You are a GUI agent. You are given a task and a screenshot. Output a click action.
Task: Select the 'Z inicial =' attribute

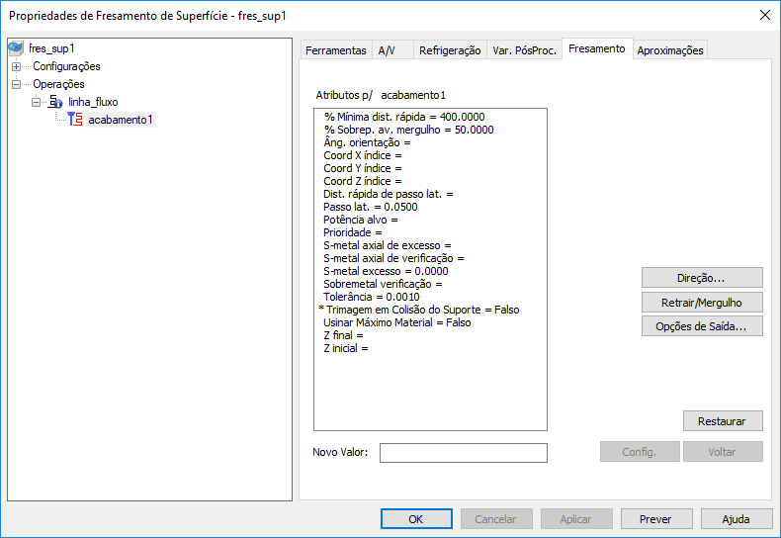tap(346, 349)
